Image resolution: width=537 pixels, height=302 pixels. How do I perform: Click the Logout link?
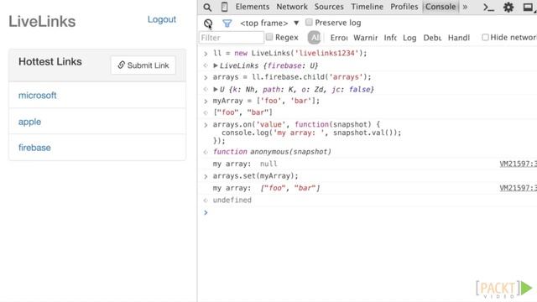pos(162,19)
